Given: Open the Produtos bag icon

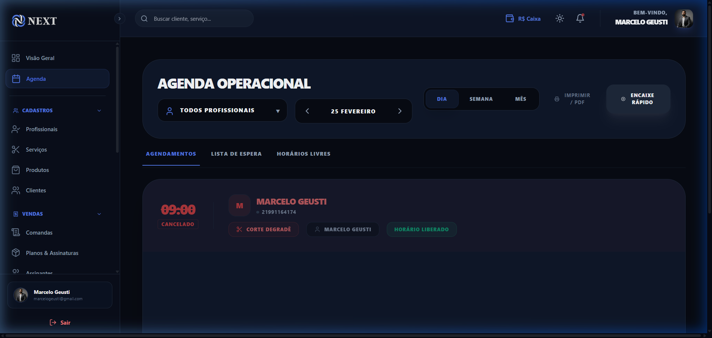Looking at the screenshot, I should coord(16,170).
